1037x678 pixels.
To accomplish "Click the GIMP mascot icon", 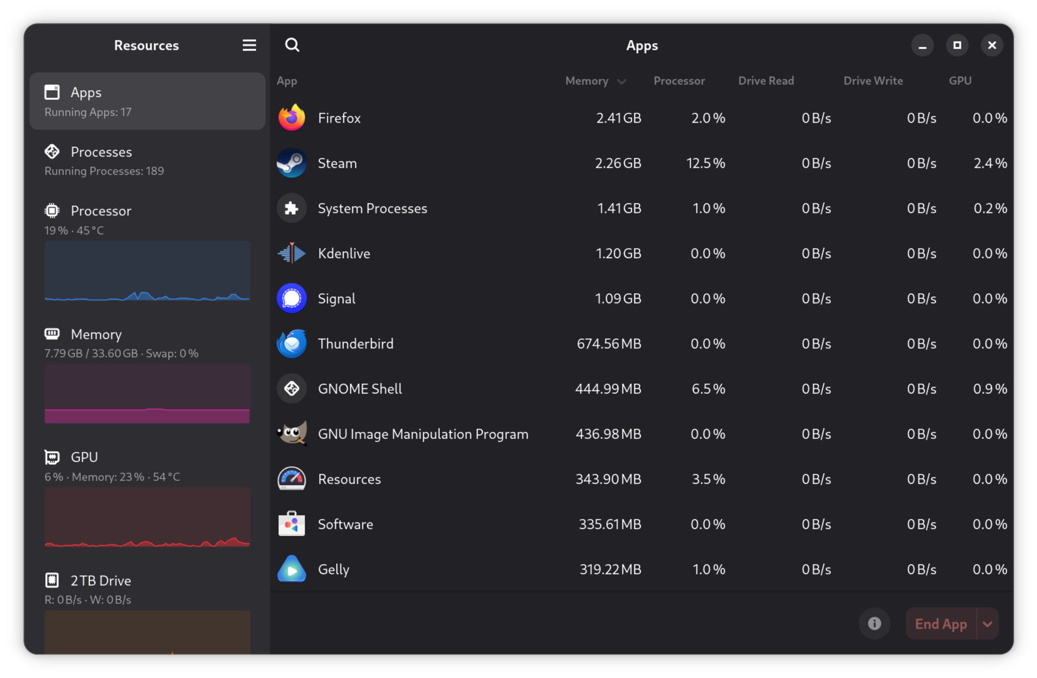I will coord(291,434).
